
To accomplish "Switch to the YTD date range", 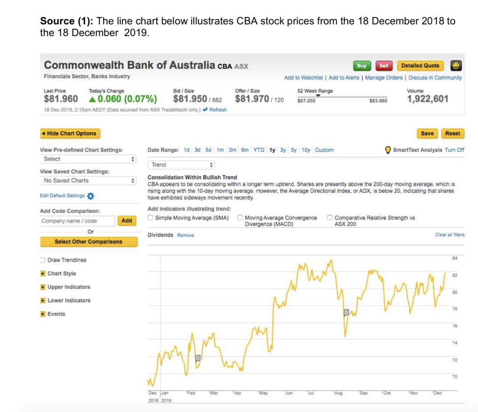I will point(258,150).
